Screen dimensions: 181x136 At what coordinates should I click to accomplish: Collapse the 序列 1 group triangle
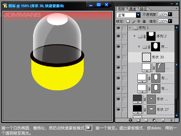point(130,28)
